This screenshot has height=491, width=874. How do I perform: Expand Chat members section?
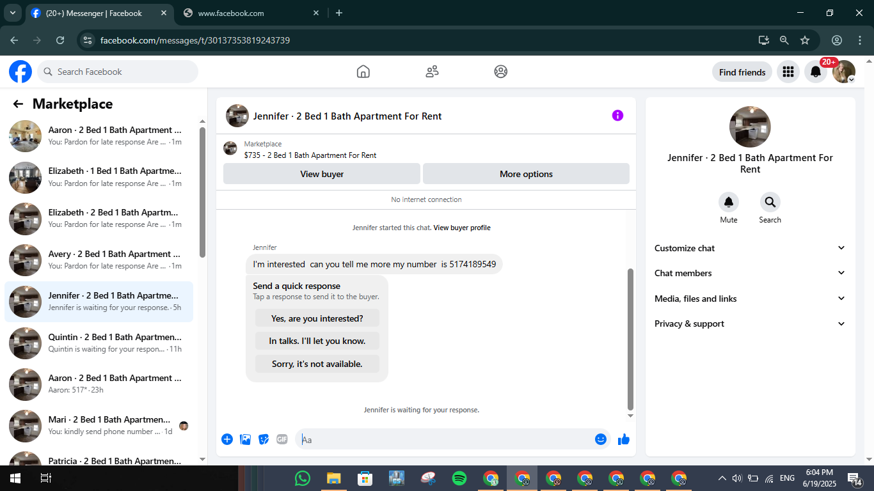[x=750, y=273]
